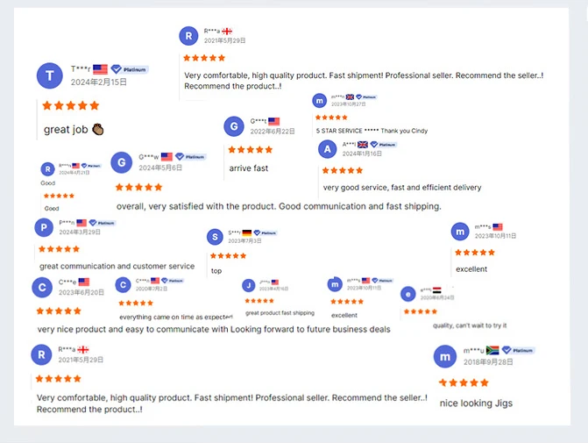The image size is (588, 443).
Task: Click the South African flag above 2018年9月28日
Action: (x=492, y=350)
